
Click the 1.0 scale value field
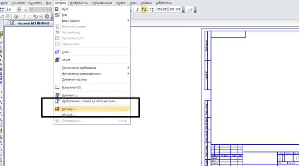tap(11, 9)
